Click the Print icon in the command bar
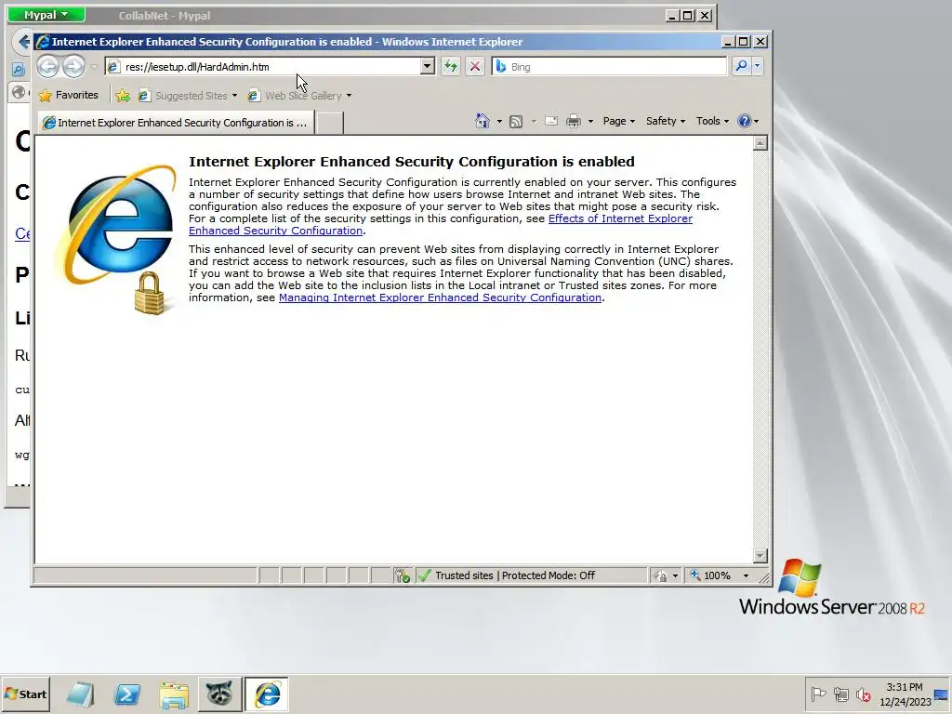Image resolution: width=952 pixels, height=714 pixels. [573, 122]
